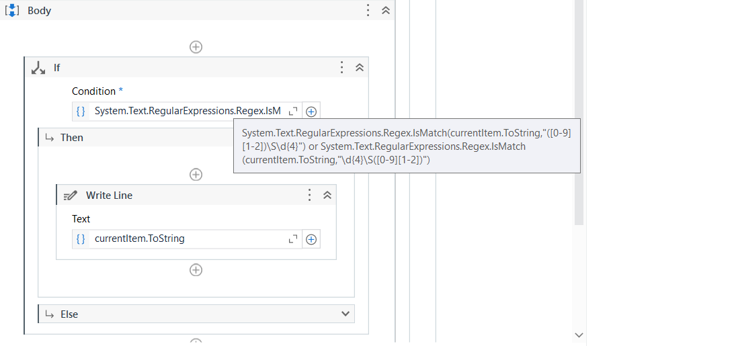This screenshot has width=734, height=346.
Task: Click the scrollbar down arrow
Action: click(579, 335)
